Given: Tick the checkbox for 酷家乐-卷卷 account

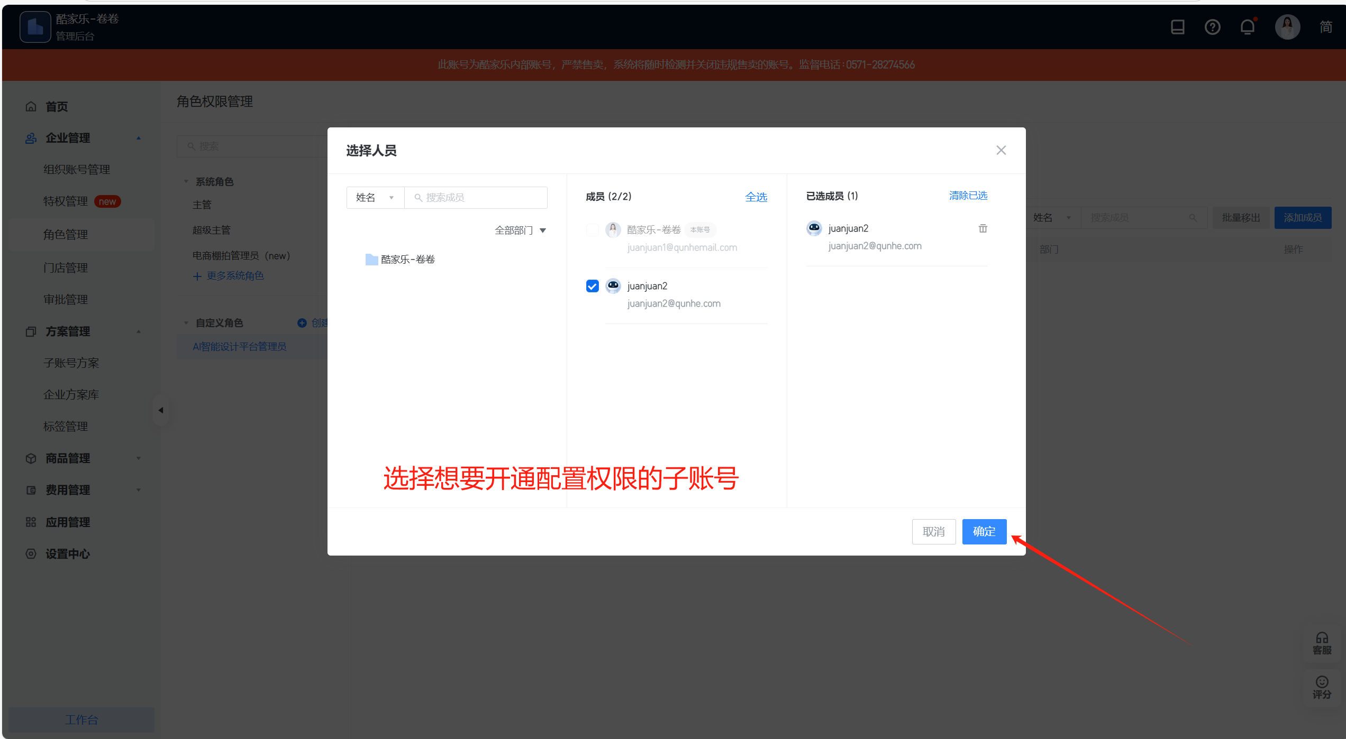Looking at the screenshot, I should pyautogui.click(x=592, y=230).
